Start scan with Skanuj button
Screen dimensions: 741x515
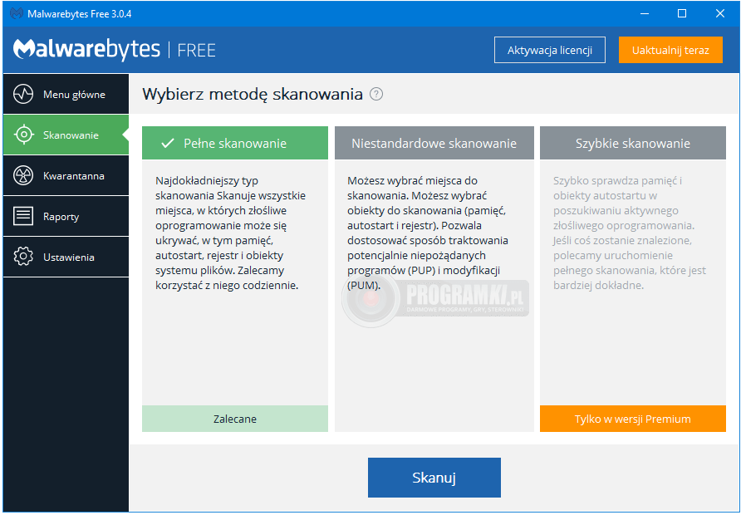point(434,477)
